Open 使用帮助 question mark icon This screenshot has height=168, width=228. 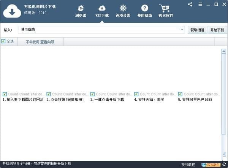point(145,8)
